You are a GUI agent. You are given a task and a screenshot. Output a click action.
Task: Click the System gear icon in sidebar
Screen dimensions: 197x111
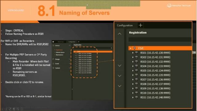[53, 68]
